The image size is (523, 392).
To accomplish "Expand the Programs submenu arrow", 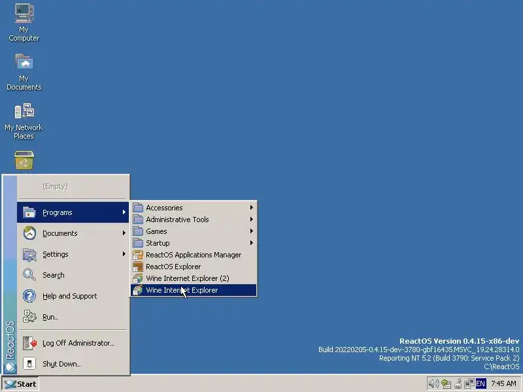I will tap(124, 212).
